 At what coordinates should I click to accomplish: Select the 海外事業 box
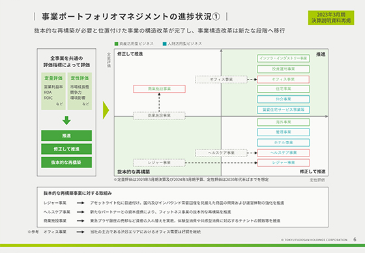click(284, 122)
